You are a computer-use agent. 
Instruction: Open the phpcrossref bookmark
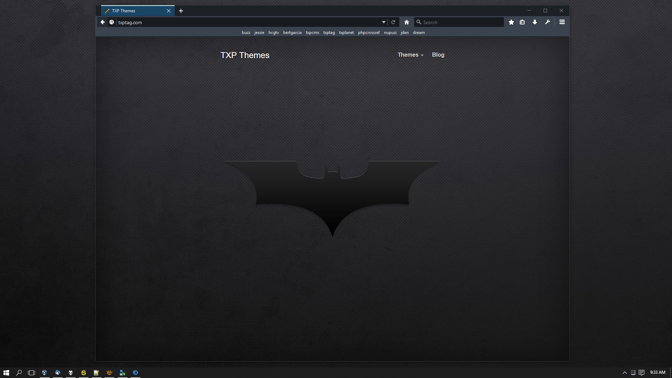pyautogui.click(x=369, y=33)
